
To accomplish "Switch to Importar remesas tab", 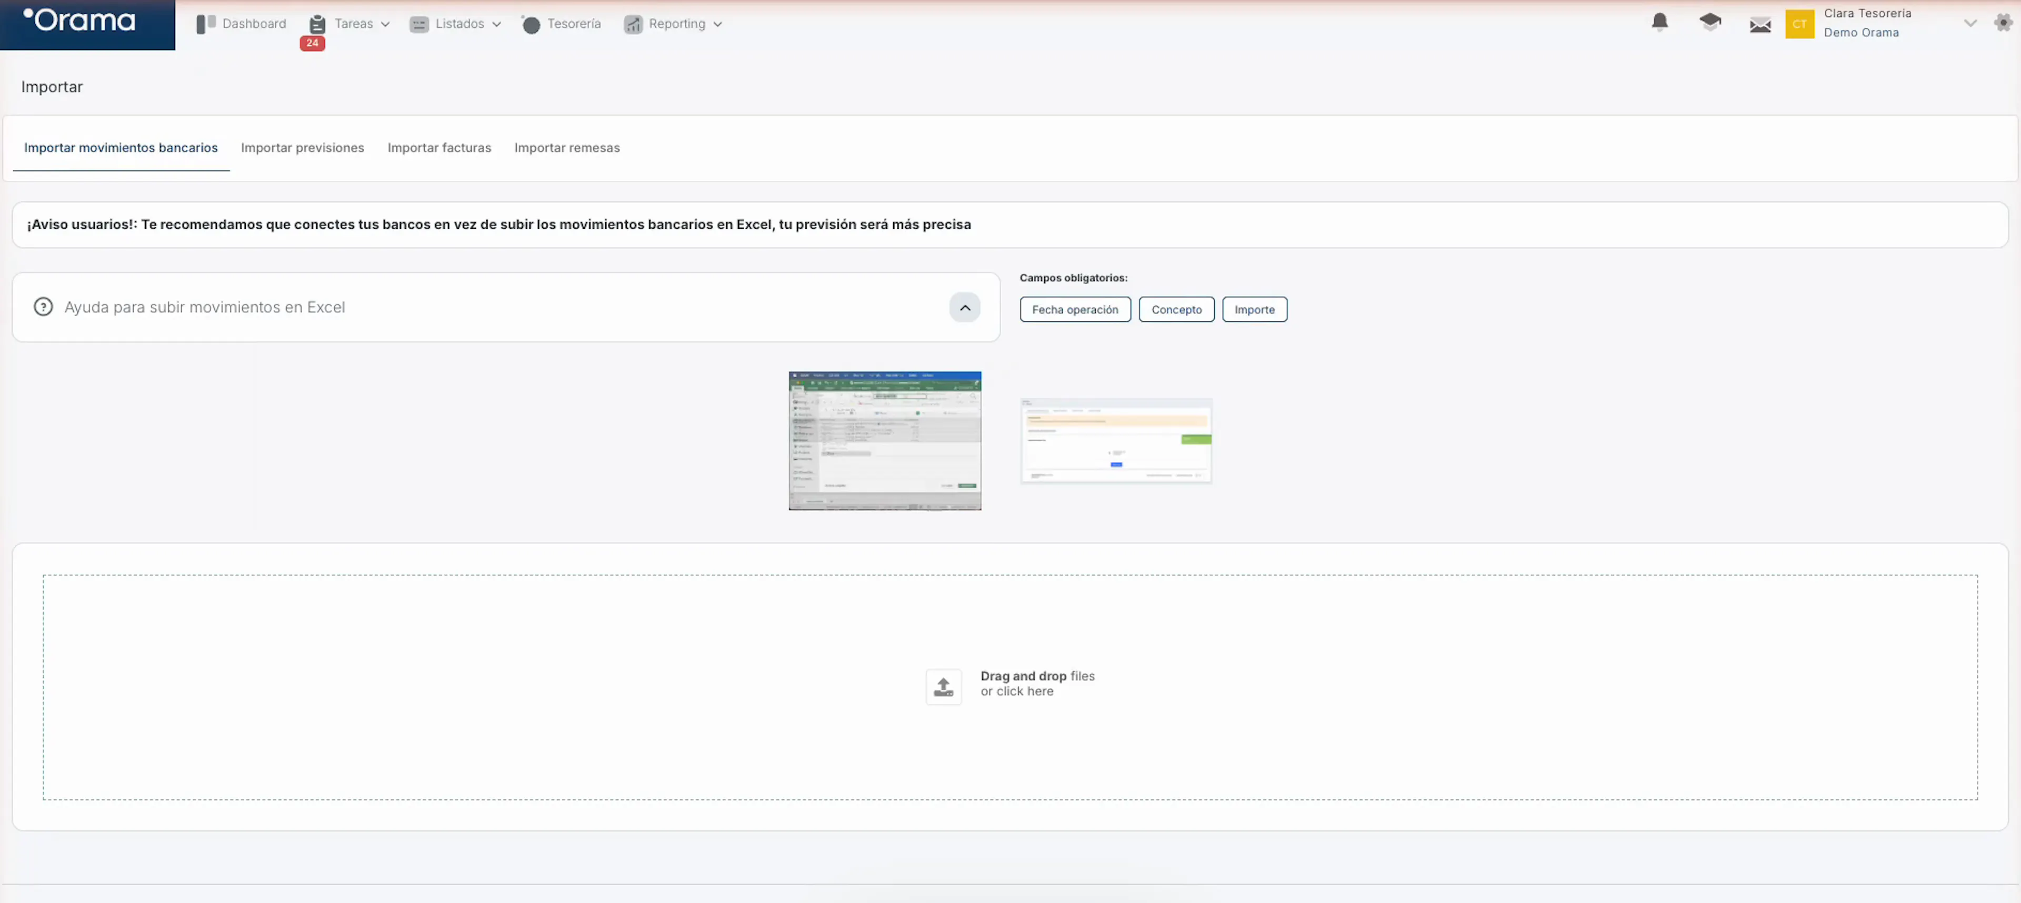I will (x=566, y=148).
